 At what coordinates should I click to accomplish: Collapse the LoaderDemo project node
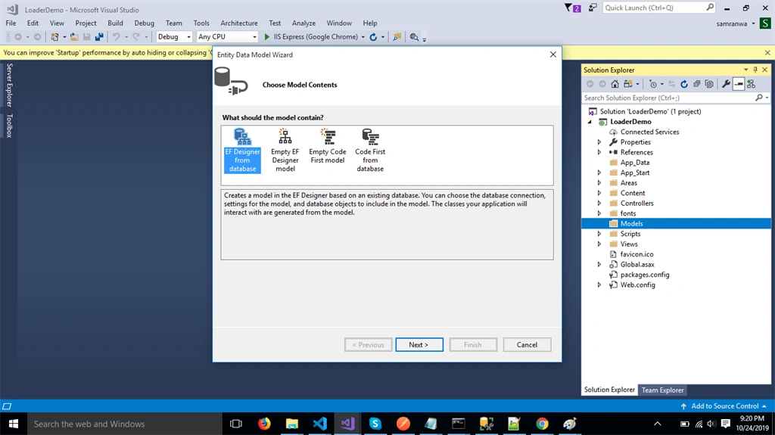[590, 122]
